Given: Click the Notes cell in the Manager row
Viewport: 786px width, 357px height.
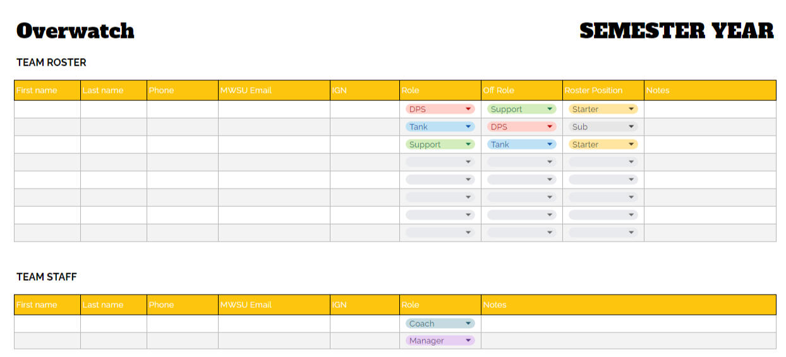Looking at the screenshot, I should click(629, 341).
